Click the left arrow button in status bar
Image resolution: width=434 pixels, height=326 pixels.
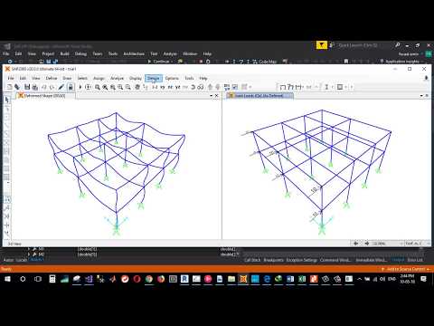pyautogui.click(x=355, y=244)
